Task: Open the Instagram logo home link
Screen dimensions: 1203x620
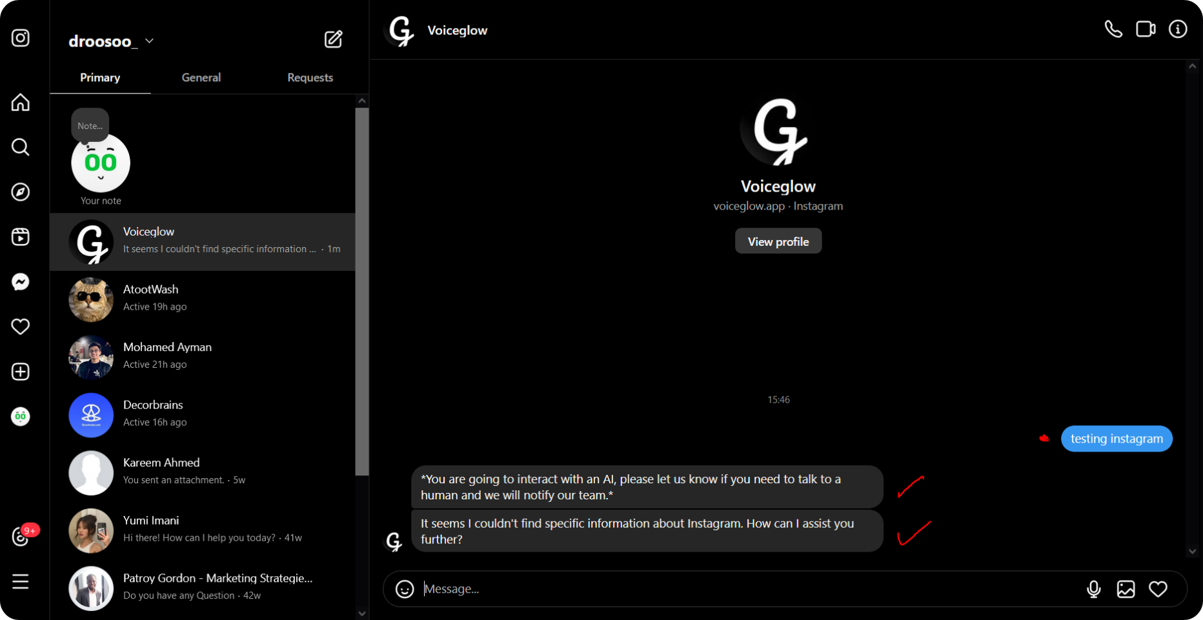Action: pyautogui.click(x=21, y=38)
